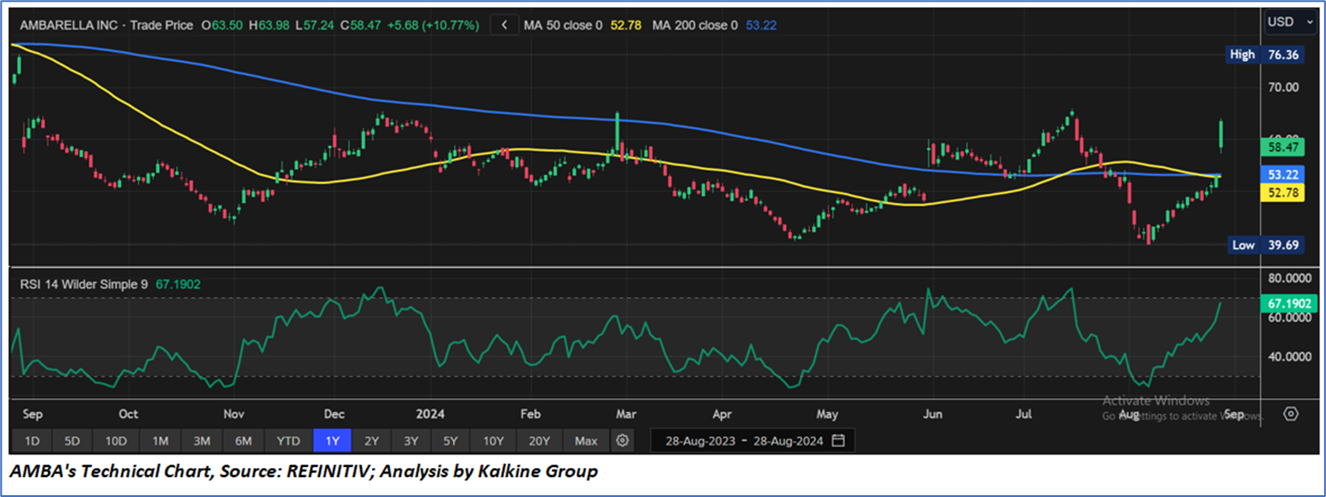The image size is (1326, 497).
Task: Switch to the YTD range
Action: click(288, 441)
